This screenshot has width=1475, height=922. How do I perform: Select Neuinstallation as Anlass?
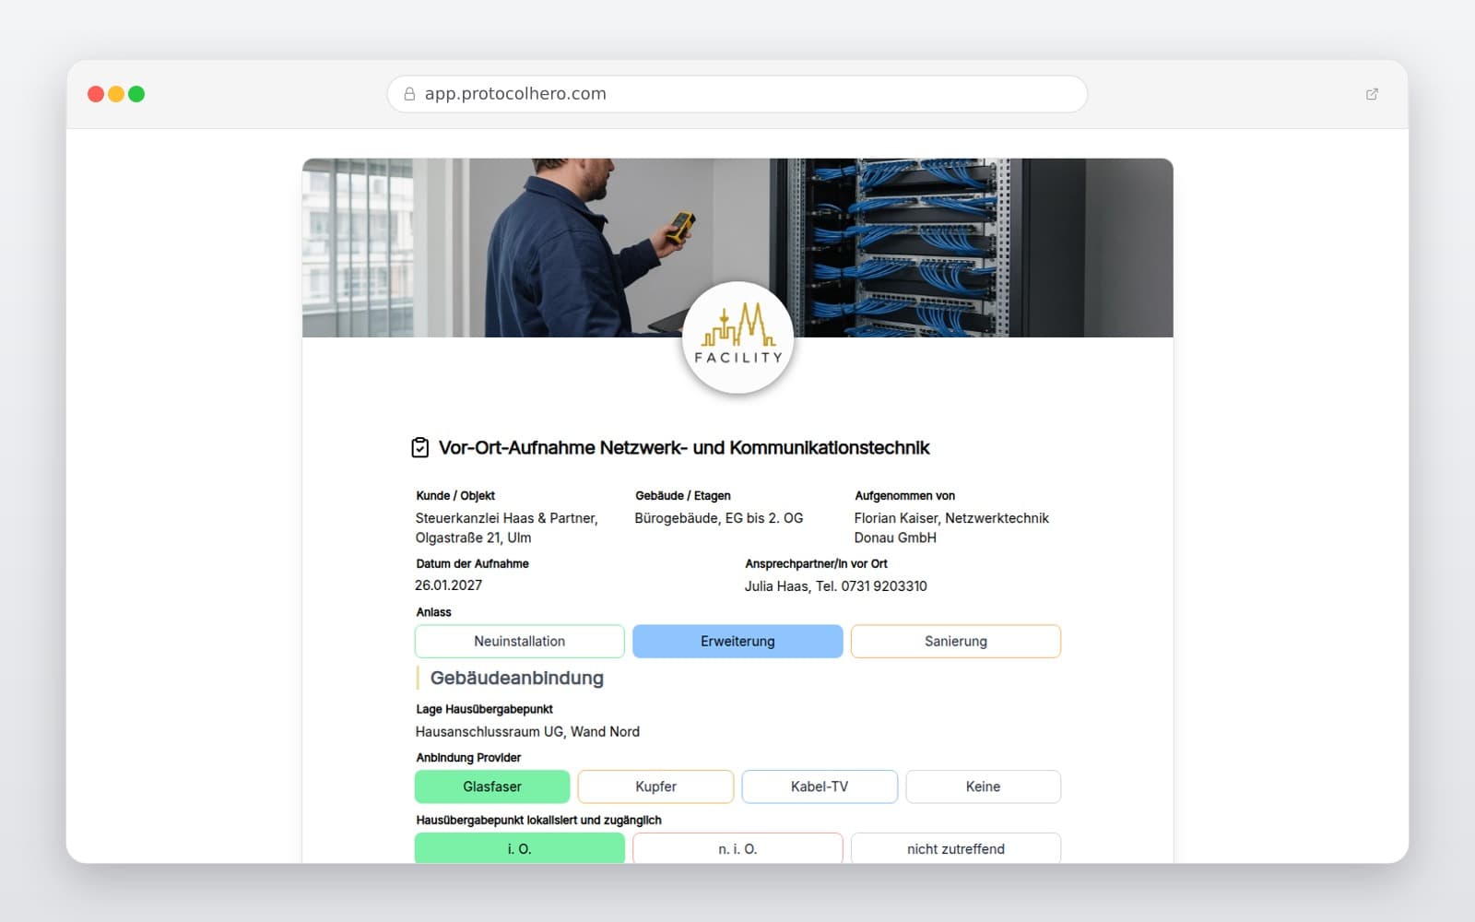point(520,642)
